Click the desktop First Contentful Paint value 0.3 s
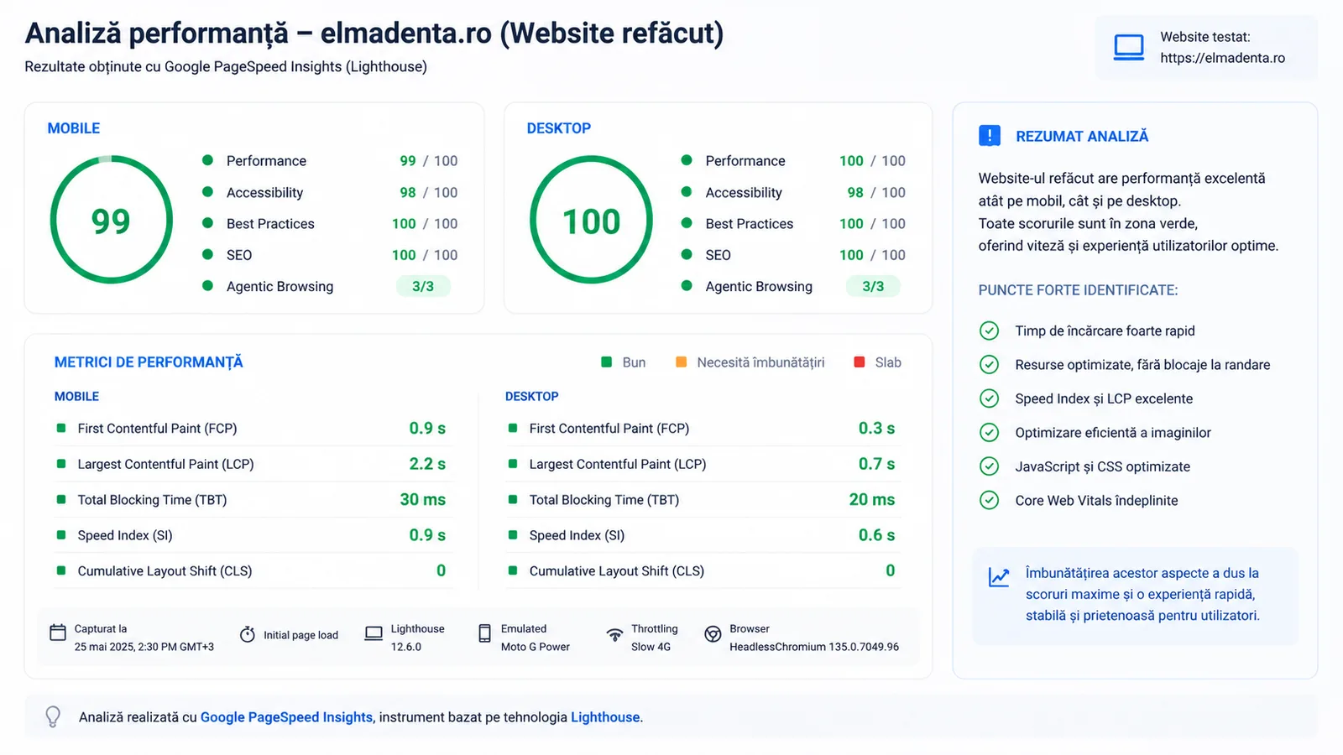This screenshot has height=755, width=1343. (x=876, y=428)
